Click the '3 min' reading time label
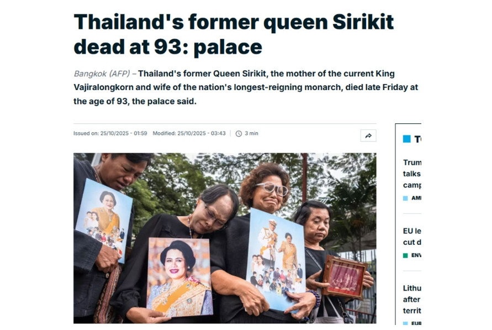Viewport: 492px width, 330px height. coord(251,134)
